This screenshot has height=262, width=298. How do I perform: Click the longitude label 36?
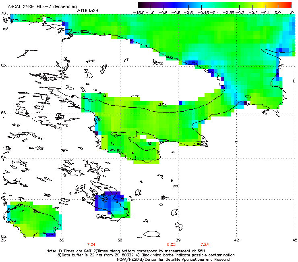click(120, 240)
